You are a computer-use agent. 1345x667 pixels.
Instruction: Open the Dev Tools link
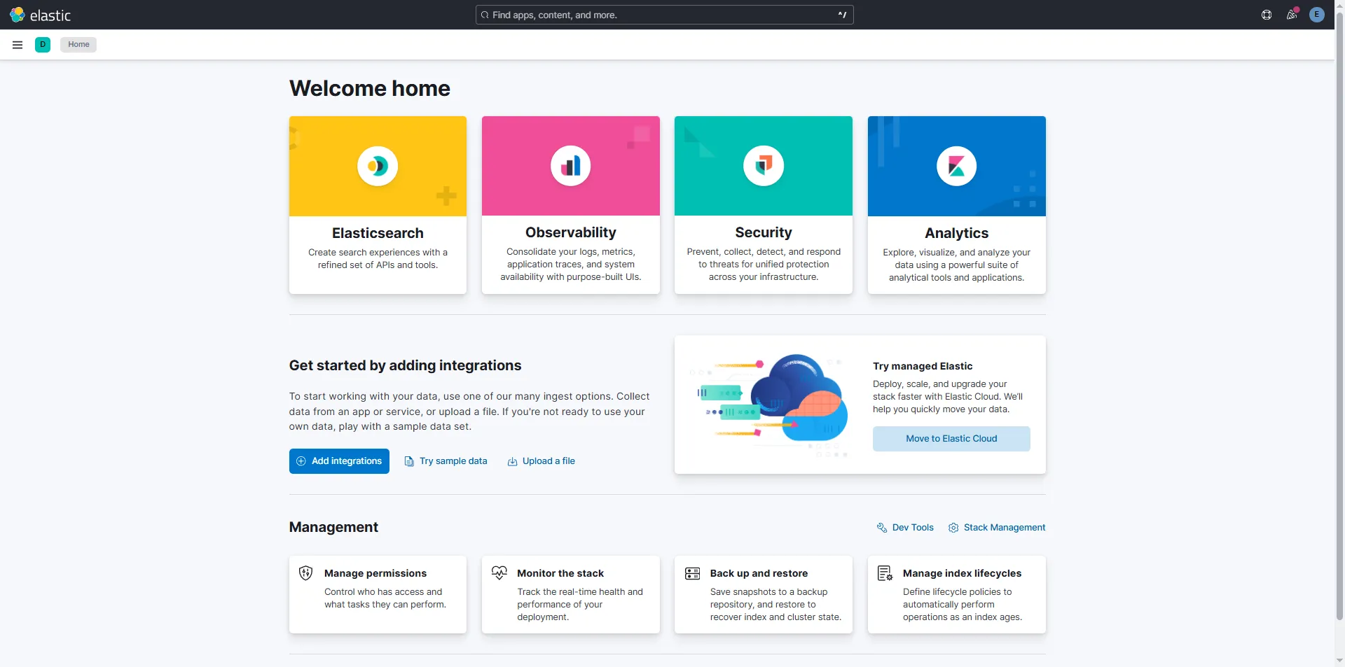(905, 528)
